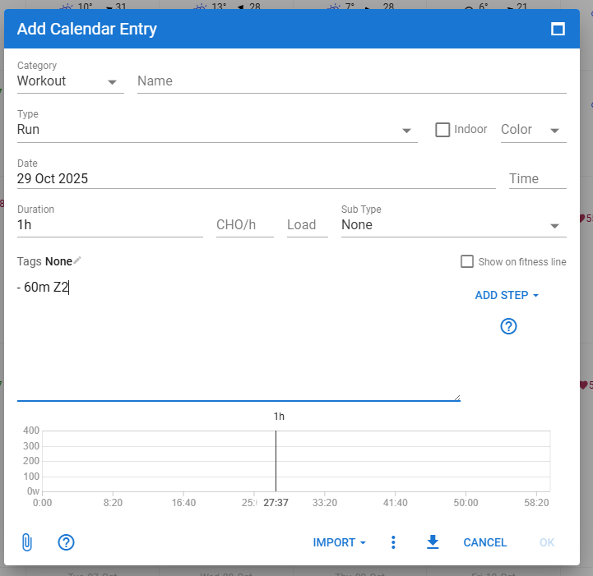Click into the Name input field
This screenshot has width=593, height=576.
tap(351, 81)
